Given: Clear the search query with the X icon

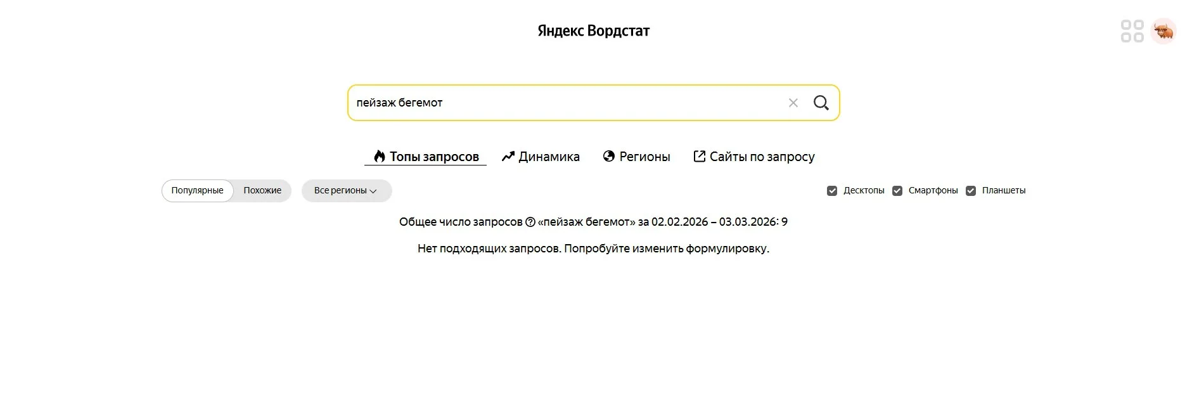Looking at the screenshot, I should (793, 103).
